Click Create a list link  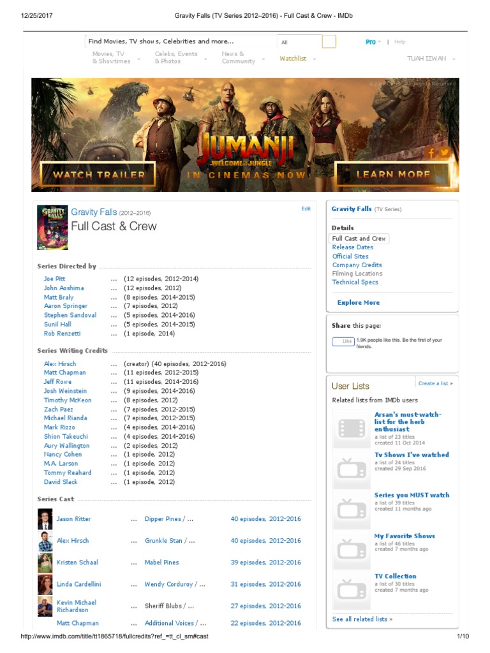[x=435, y=383]
